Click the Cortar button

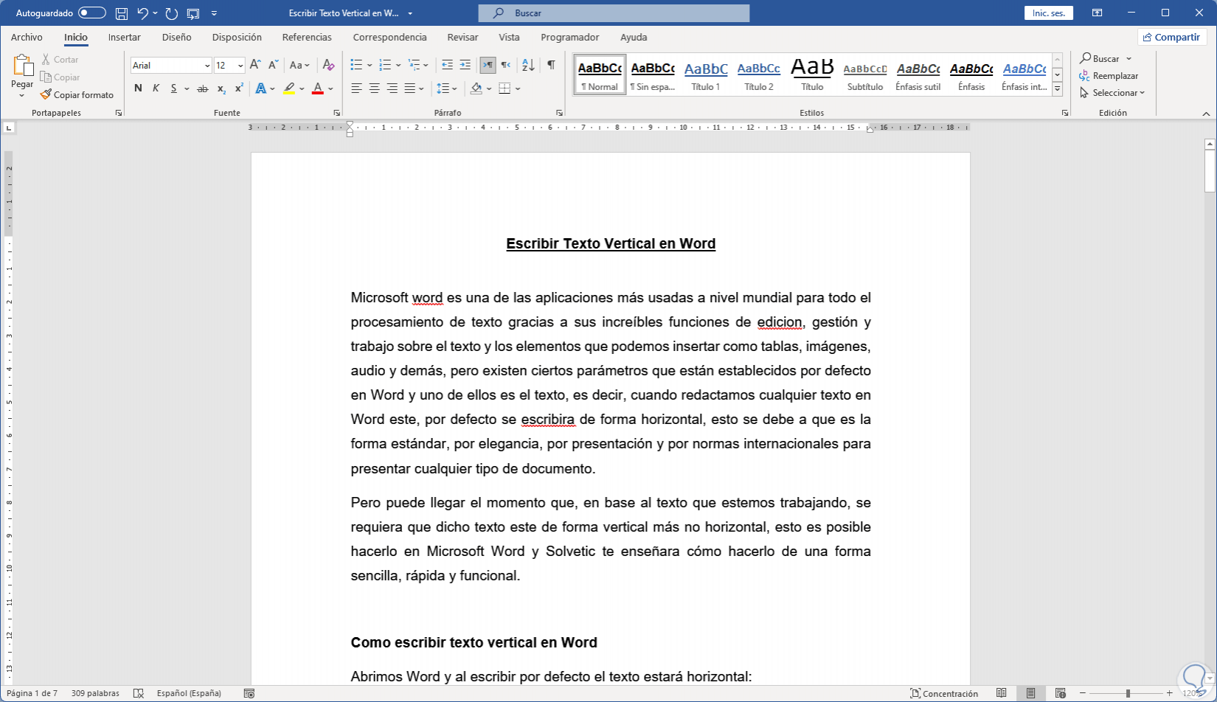60,60
